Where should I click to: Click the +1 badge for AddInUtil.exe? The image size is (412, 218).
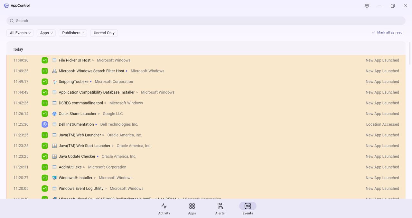click(45, 167)
